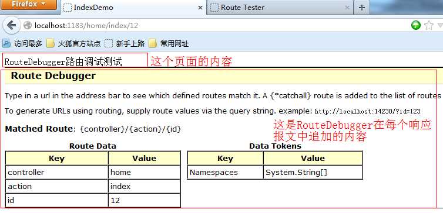Click the address bar URL field
The image size is (443, 213).
point(214,26)
